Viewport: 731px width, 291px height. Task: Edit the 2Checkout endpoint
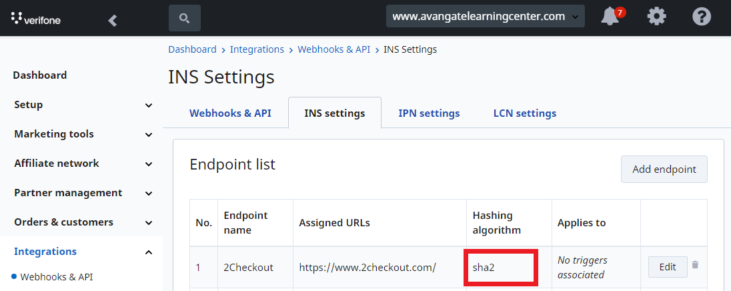(668, 267)
